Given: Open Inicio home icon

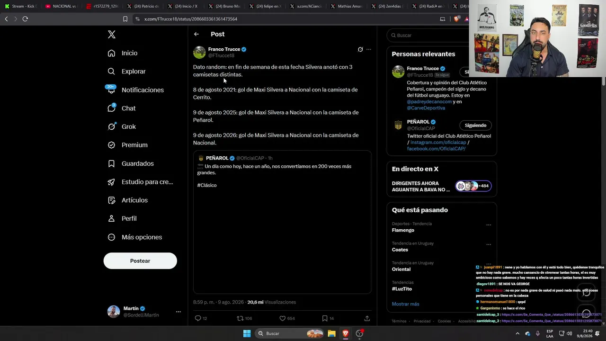Looking at the screenshot, I should pos(111,53).
